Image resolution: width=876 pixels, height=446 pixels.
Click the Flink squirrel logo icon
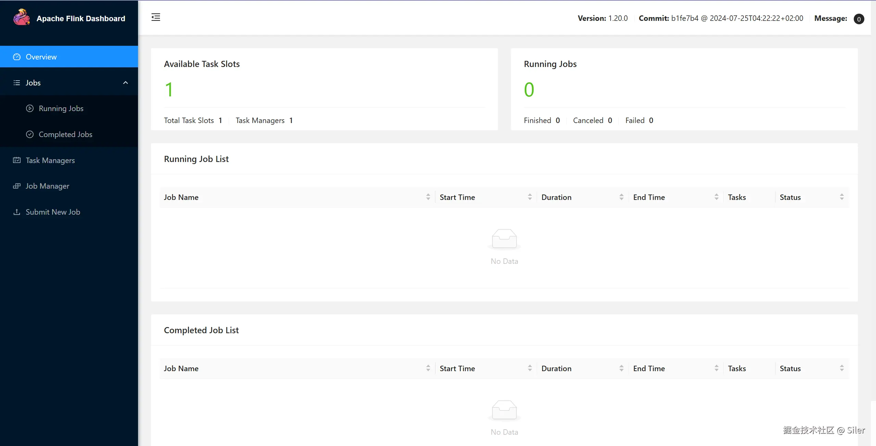[22, 17]
